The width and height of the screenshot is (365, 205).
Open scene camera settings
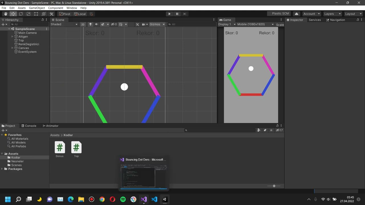(x=143, y=24)
